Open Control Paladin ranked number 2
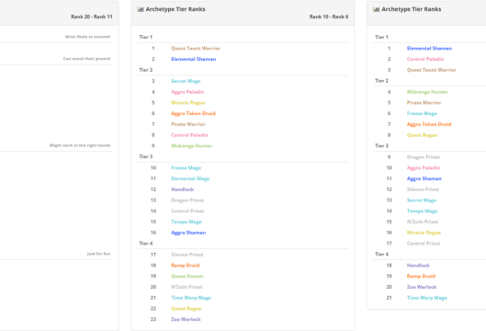Image resolution: width=486 pixels, height=331 pixels. pyautogui.click(x=425, y=59)
